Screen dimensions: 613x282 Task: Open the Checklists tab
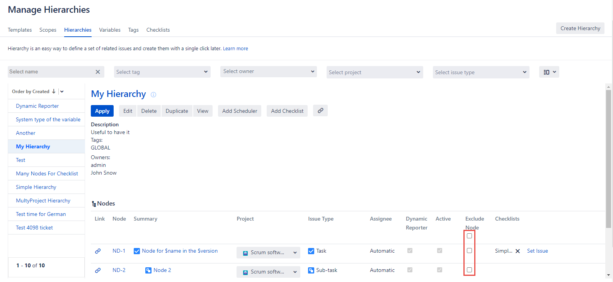click(158, 30)
